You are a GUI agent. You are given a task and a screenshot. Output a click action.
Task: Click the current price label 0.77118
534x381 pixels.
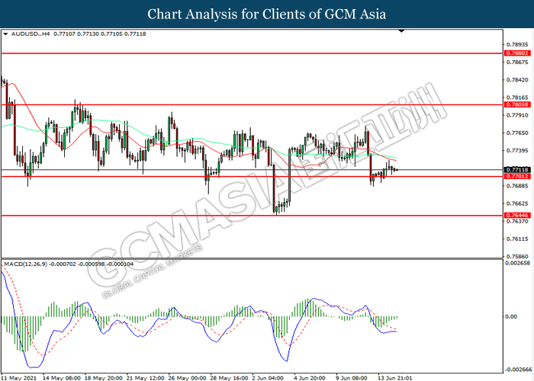516,169
